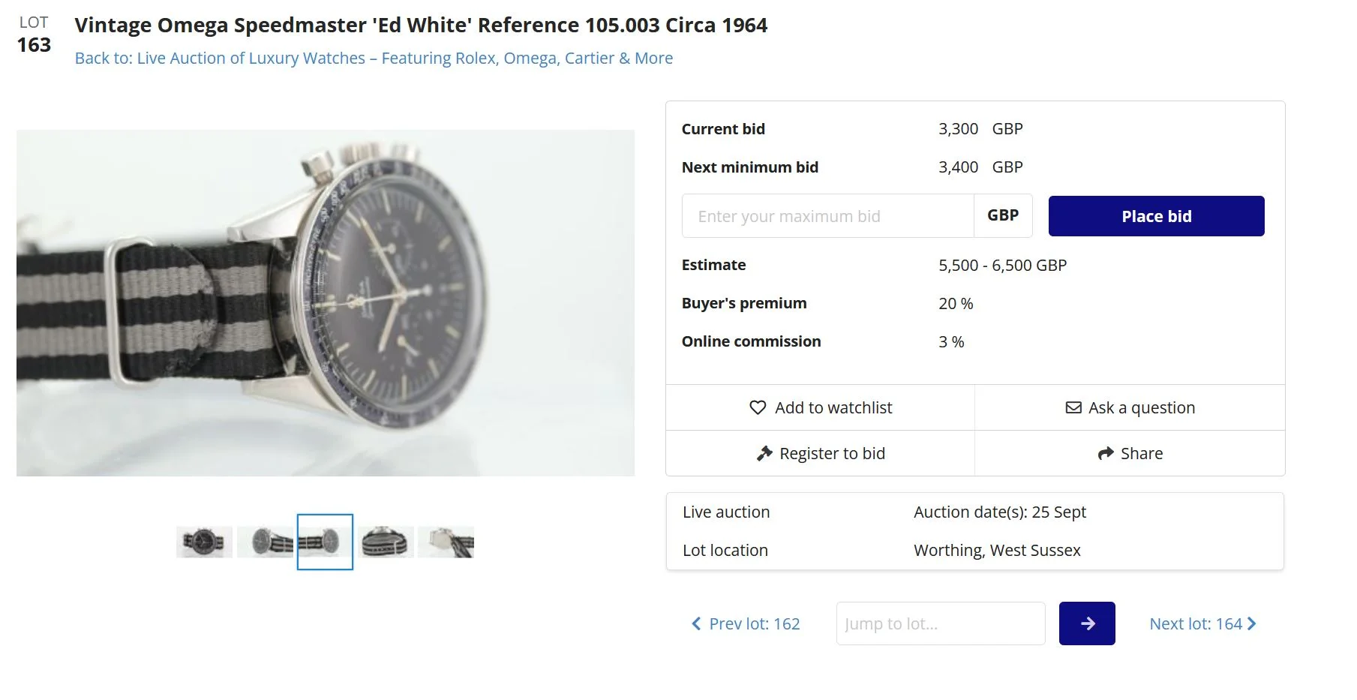
Task: Select the highlighted third watch thumbnail
Action: [325, 542]
